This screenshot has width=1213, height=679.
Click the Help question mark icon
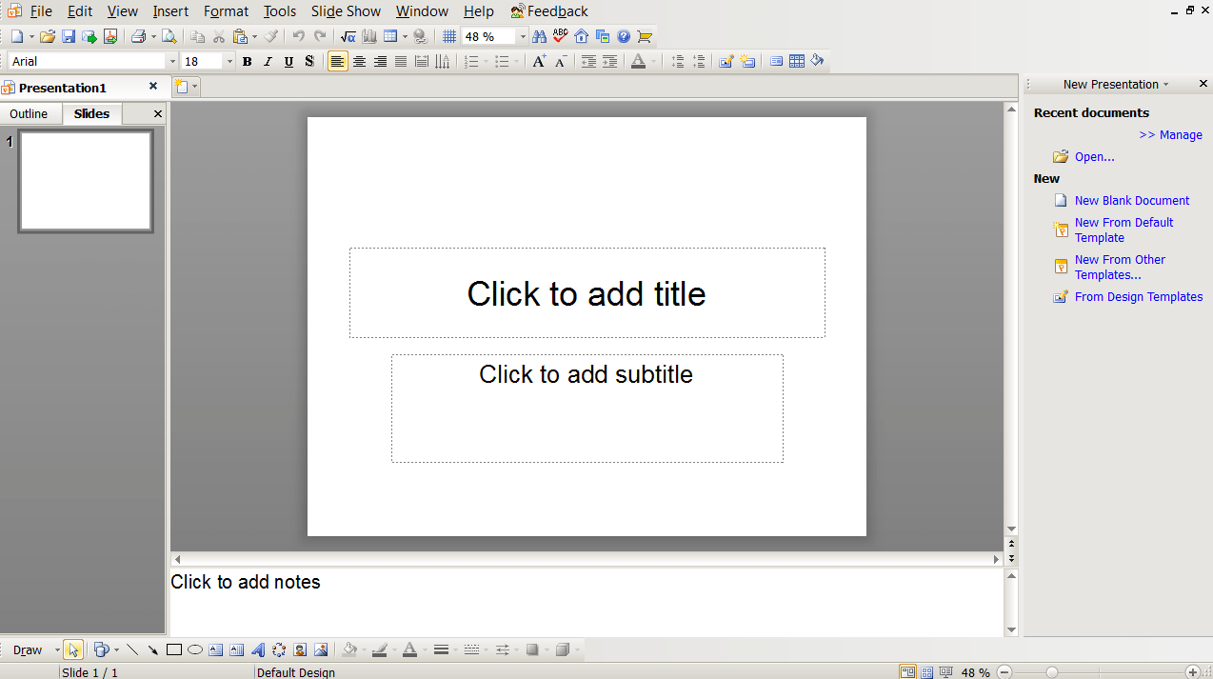[x=624, y=36]
